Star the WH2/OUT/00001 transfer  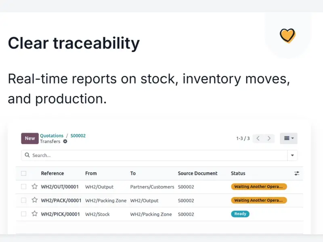click(35, 187)
